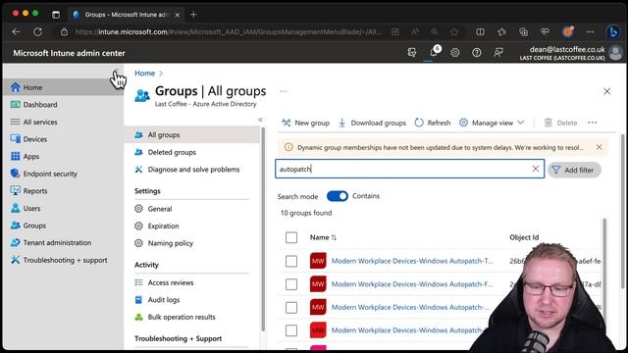
Task: Click the Users icon in sidebar
Action: click(16, 208)
